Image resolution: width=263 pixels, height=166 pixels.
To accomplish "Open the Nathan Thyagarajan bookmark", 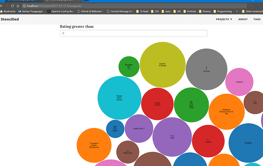I will [x=31, y=11].
